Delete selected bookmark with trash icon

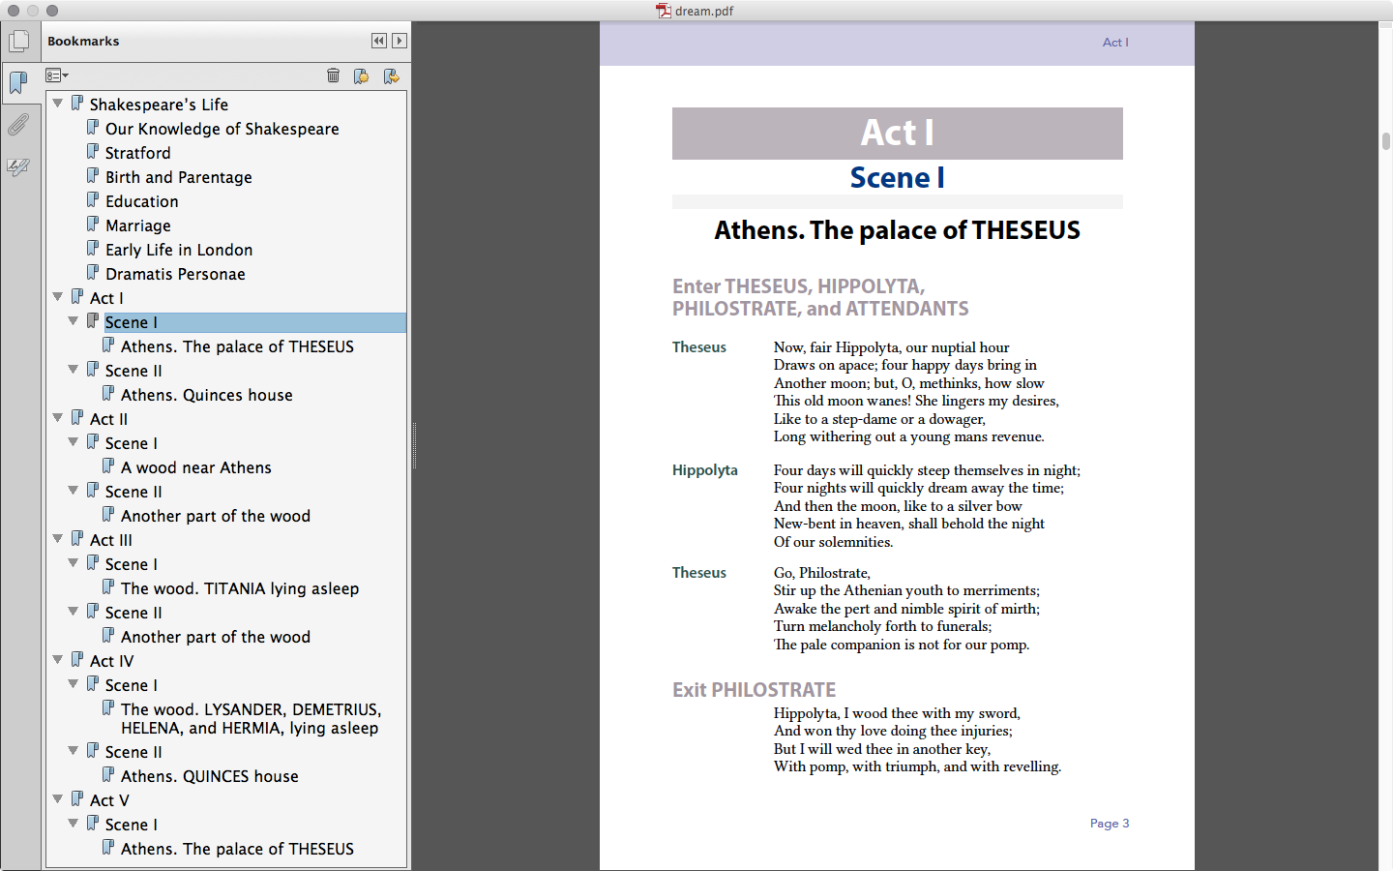tap(333, 75)
